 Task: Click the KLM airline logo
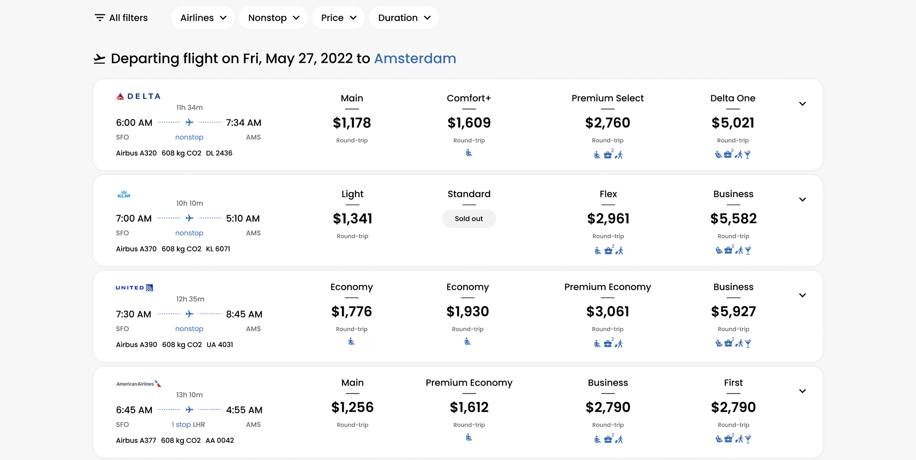(124, 194)
